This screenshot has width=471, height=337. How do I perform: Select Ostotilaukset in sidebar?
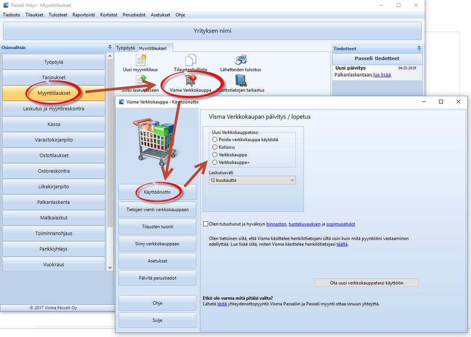[x=54, y=155]
